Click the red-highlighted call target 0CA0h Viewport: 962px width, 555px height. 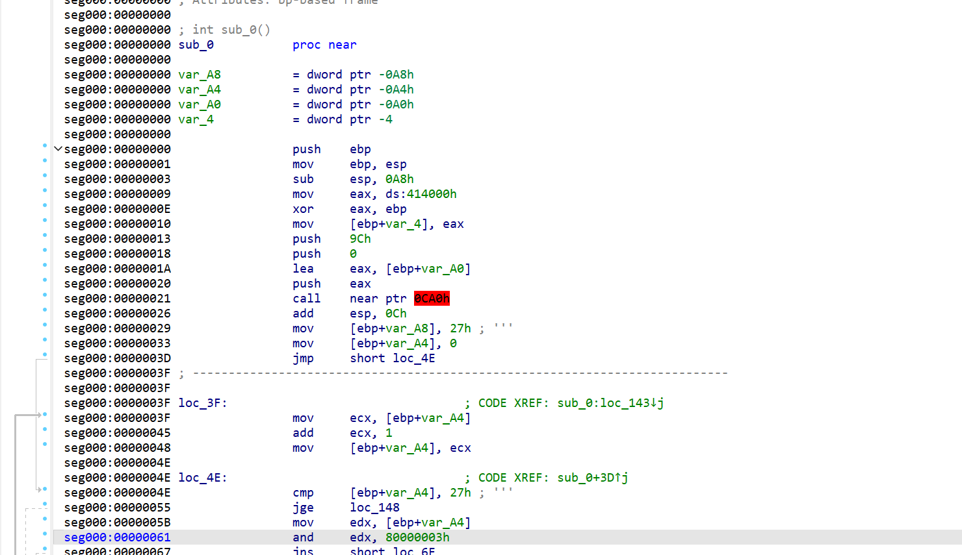(431, 298)
